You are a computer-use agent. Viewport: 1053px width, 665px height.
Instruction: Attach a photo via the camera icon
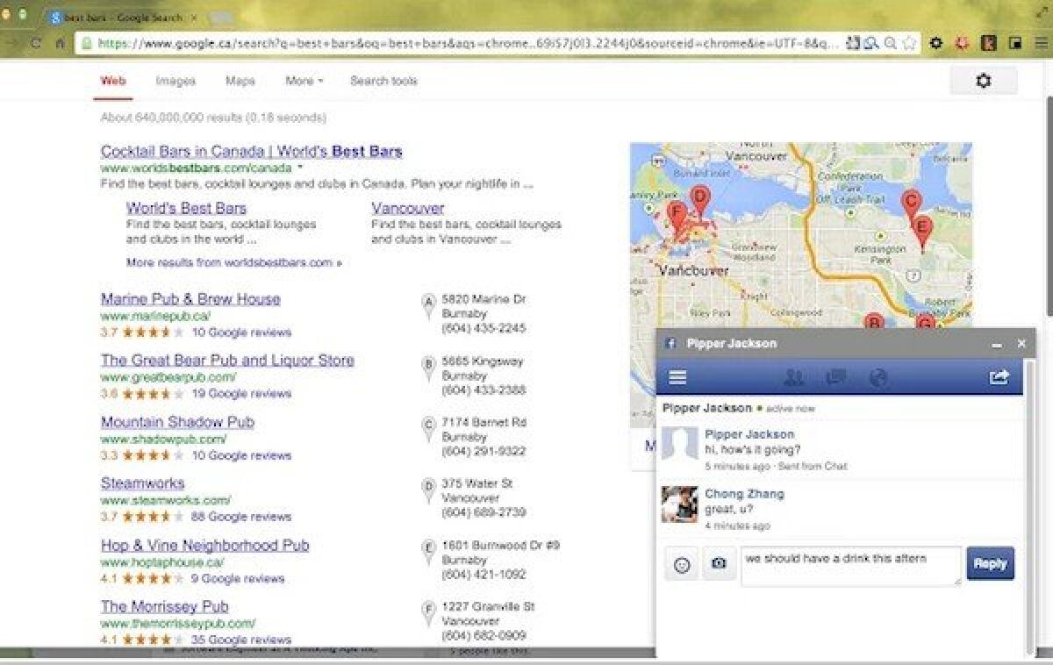pos(720,564)
